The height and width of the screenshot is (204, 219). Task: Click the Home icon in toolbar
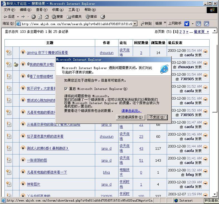[x=47, y=17]
